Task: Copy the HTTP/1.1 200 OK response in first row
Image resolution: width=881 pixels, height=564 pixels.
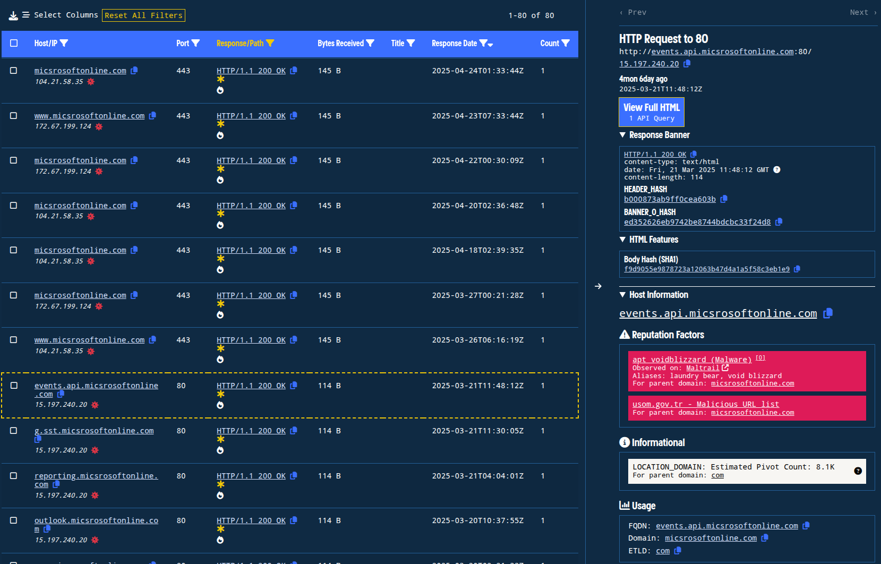Action: click(294, 71)
